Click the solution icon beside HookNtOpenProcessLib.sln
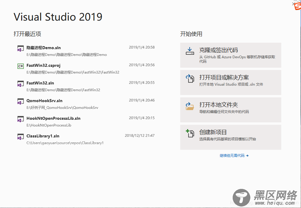Screen dimensions: 301x208 [21, 119]
